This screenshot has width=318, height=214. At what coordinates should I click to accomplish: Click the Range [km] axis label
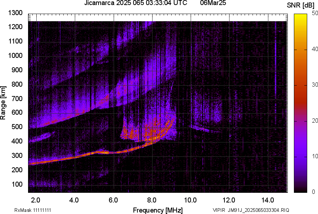[3, 103]
